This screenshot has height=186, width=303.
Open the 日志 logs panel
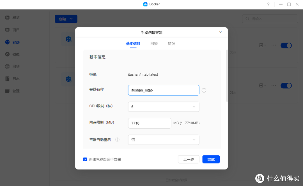point(15,78)
